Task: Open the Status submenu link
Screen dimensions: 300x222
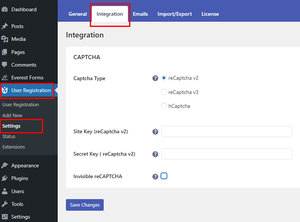Action: click(9, 136)
